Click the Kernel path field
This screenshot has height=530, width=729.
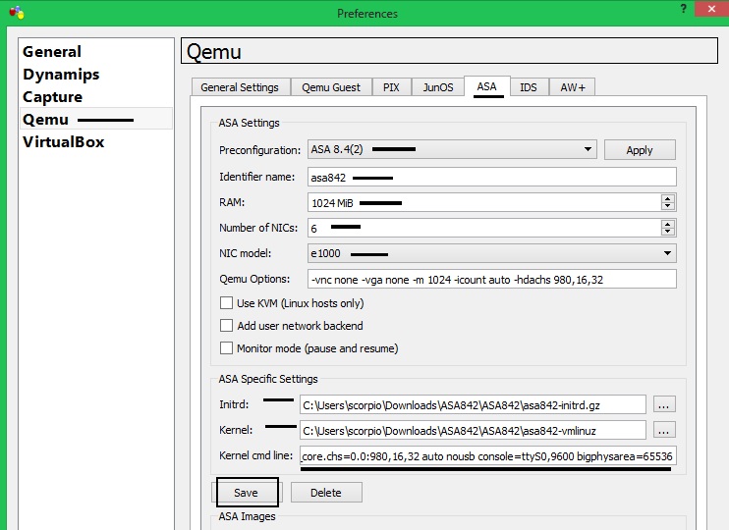pyautogui.click(x=473, y=430)
